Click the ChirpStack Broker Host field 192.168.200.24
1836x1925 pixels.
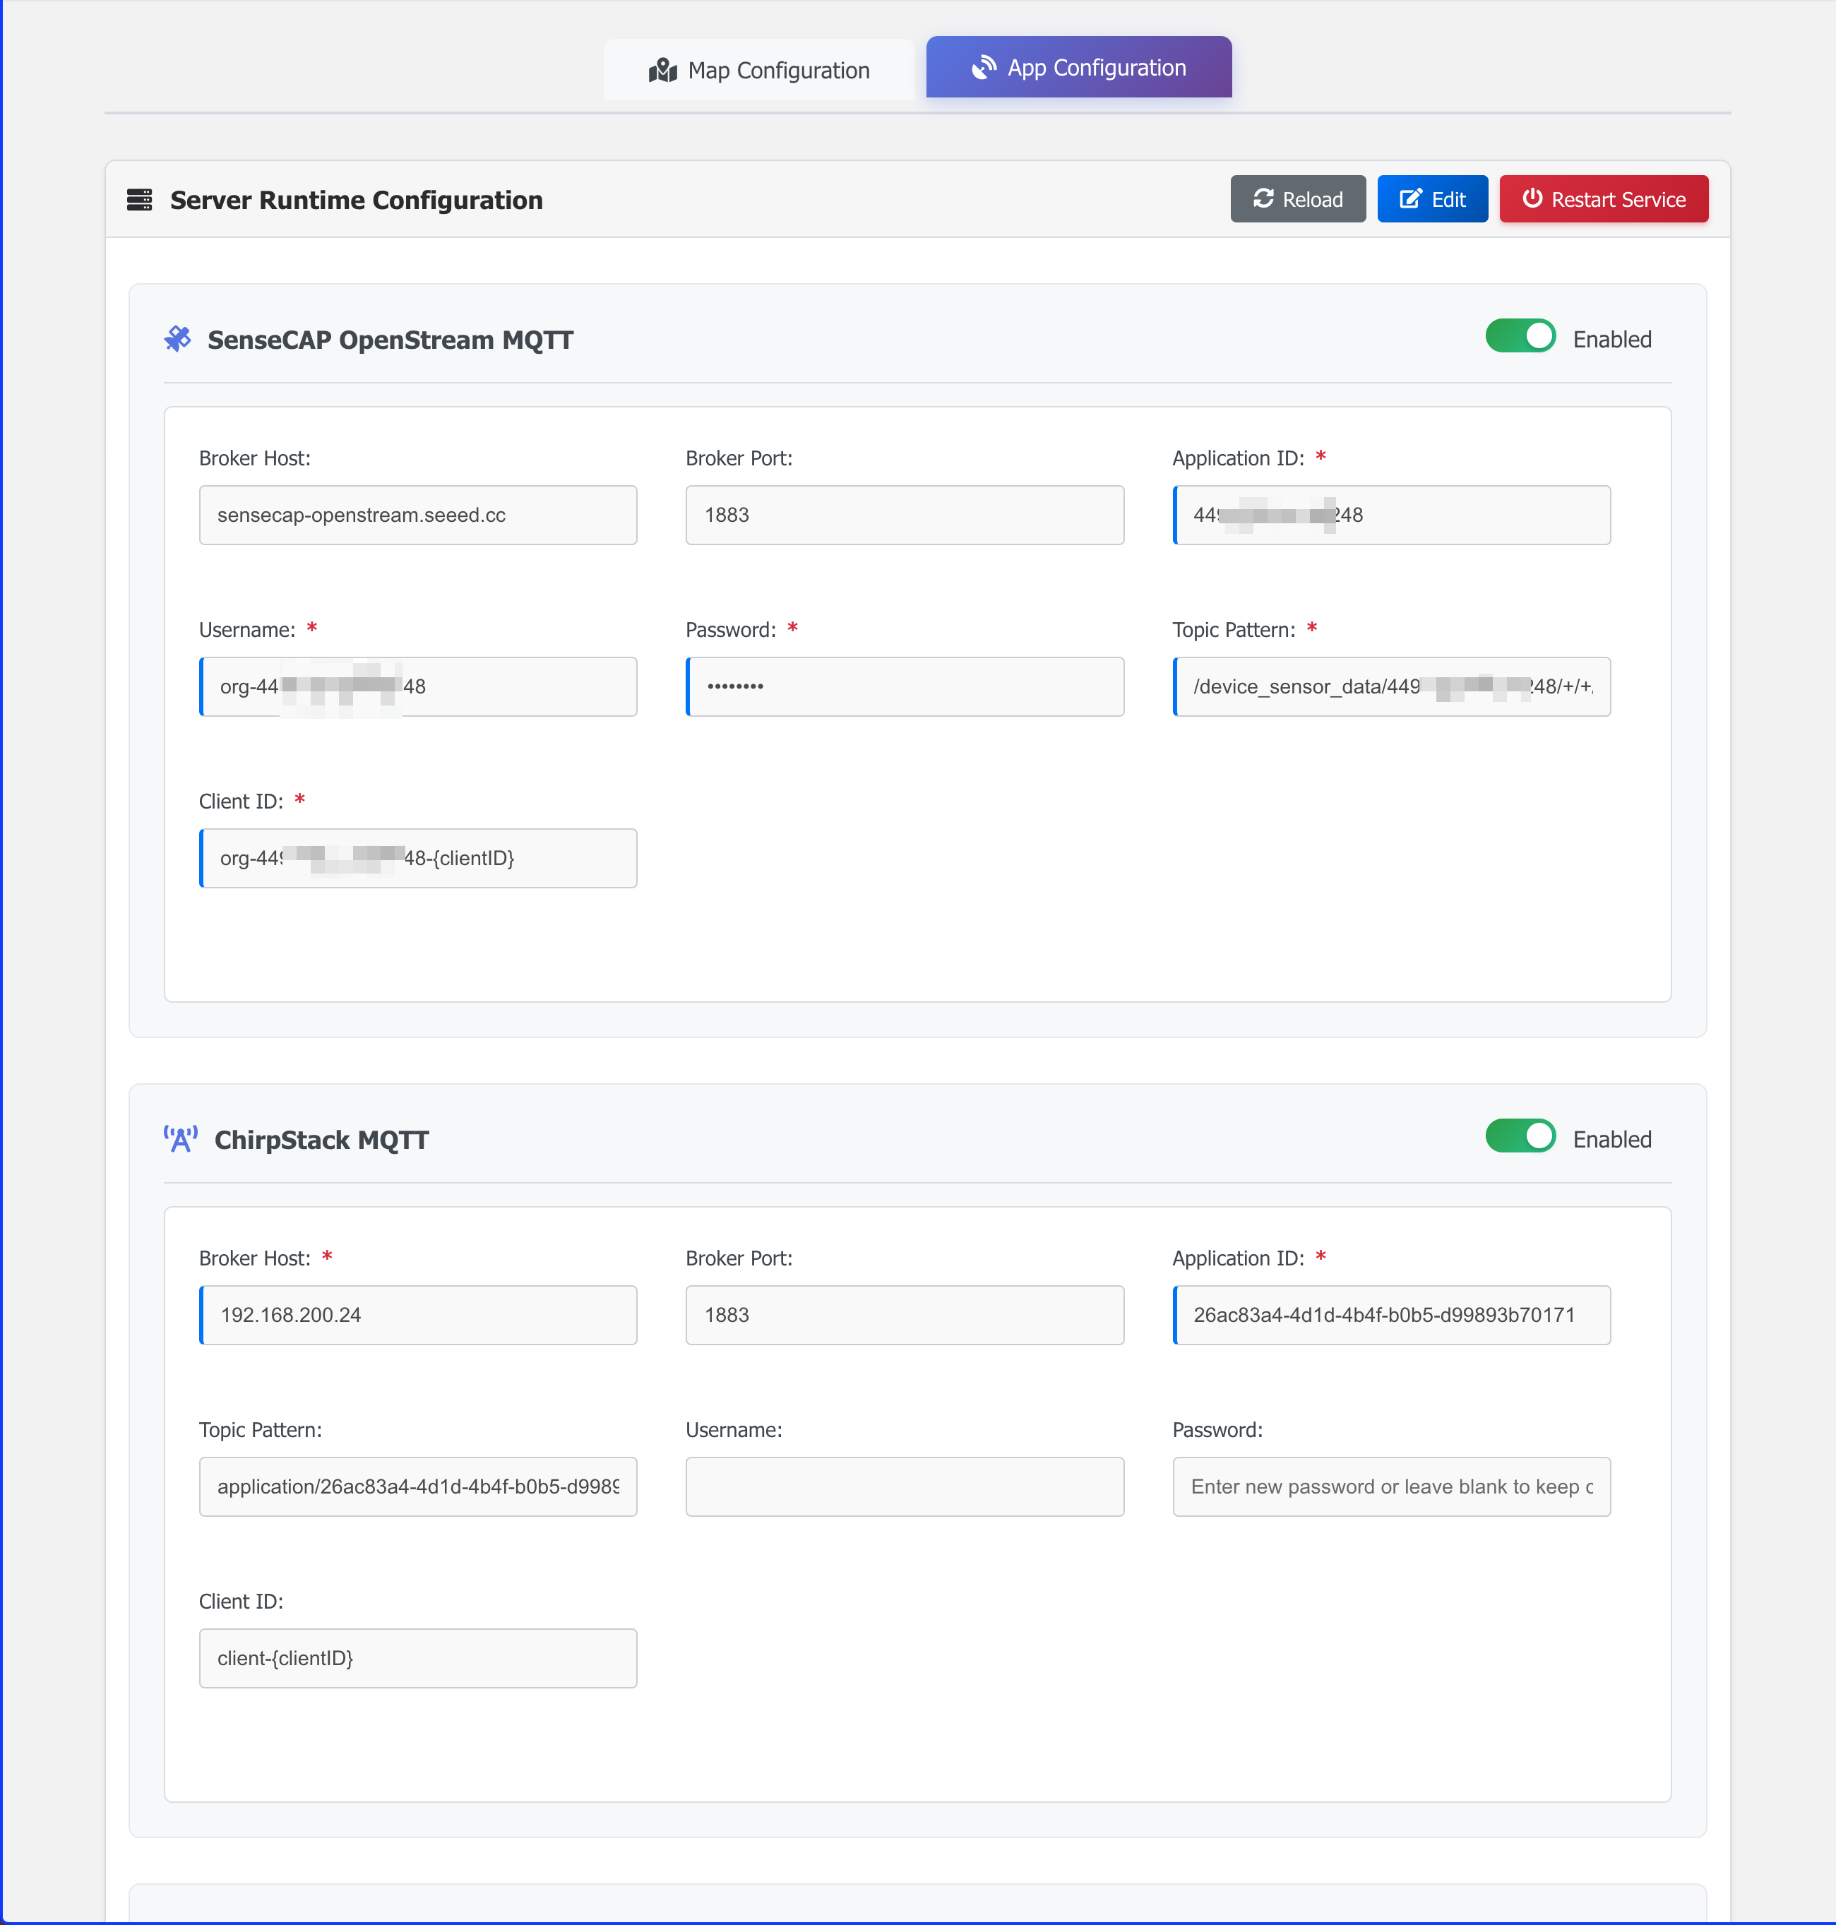[418, 1316]
